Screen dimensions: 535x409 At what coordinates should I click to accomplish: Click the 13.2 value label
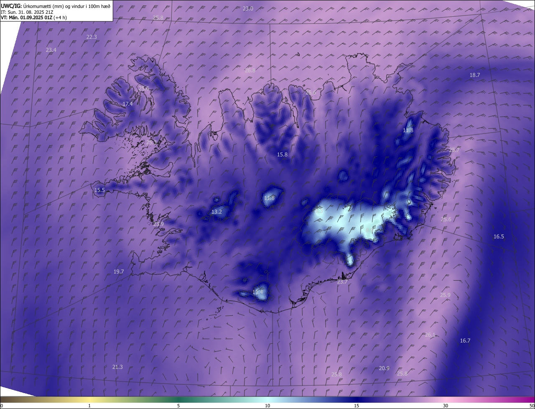[217, 212]
